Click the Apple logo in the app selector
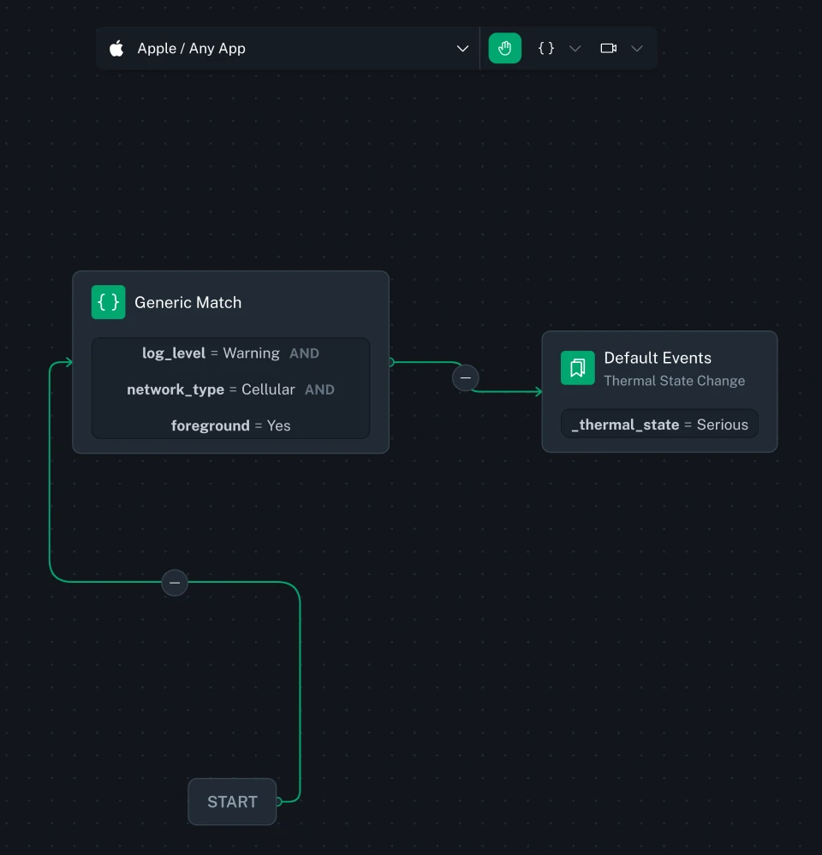Image resolution: width=822 pixels, height=855 pixels. click(x=116, y=48)
